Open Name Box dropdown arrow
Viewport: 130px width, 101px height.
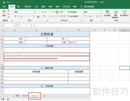tap(13, 25)
